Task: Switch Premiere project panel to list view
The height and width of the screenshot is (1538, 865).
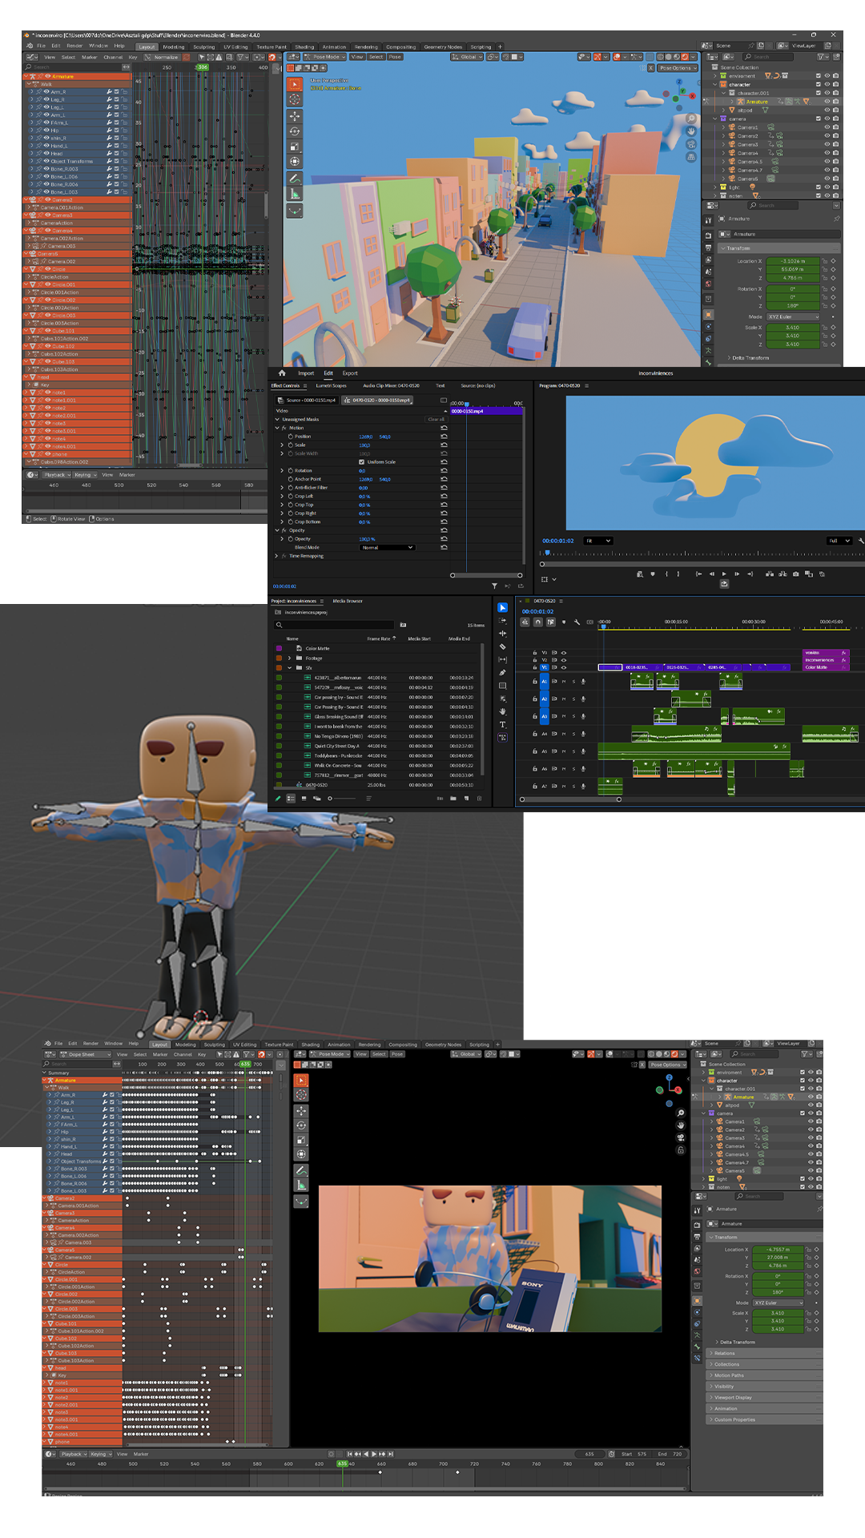Action: pyautogui.click(x=291, y=799)
